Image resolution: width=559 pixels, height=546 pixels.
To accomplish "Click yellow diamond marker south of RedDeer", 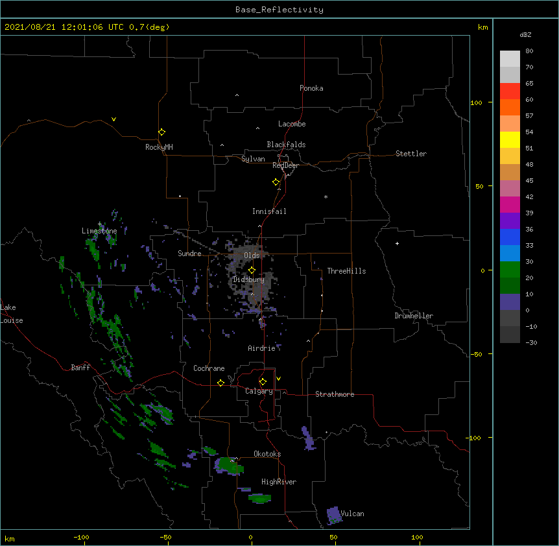I will [276, 182].
